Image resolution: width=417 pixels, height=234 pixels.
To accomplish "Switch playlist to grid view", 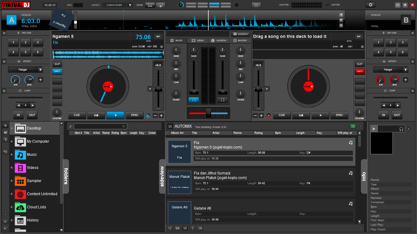I will click(x=177, y=228).
